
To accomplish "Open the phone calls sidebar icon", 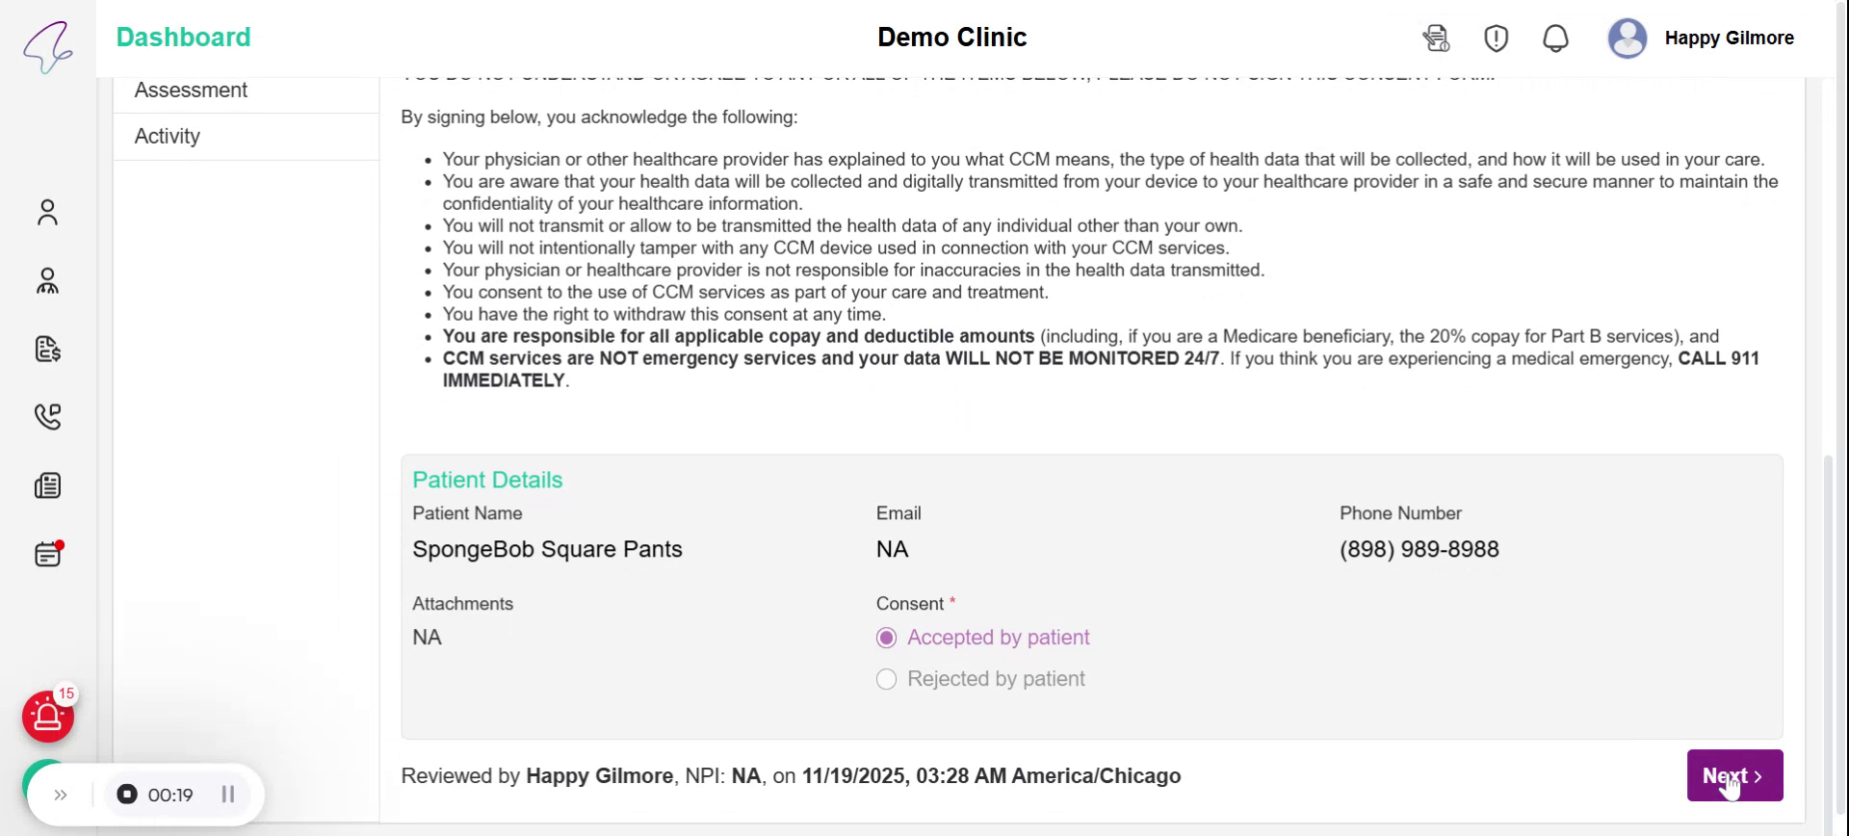I will click(x=47, y=416).
